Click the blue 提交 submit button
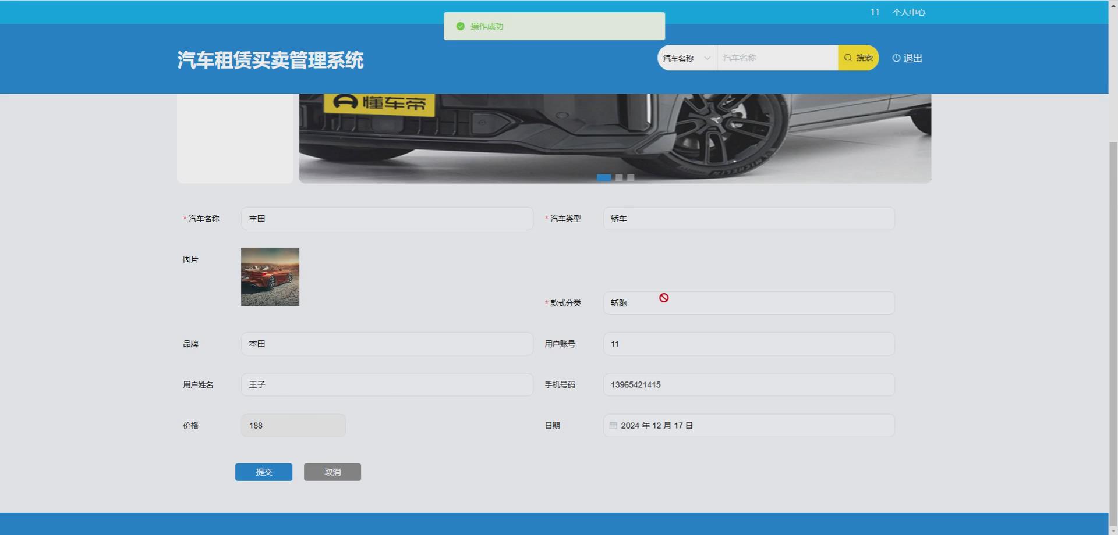Image resolution: width=1118 pixels, height=535 pixels. (x=264, y=472)
